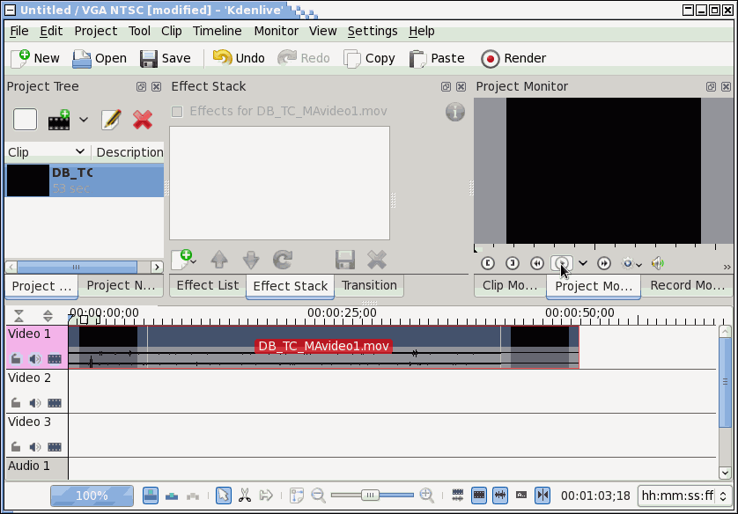Click the Save button
The width and height of the screenshot is (738, 514).
[166, 58]
